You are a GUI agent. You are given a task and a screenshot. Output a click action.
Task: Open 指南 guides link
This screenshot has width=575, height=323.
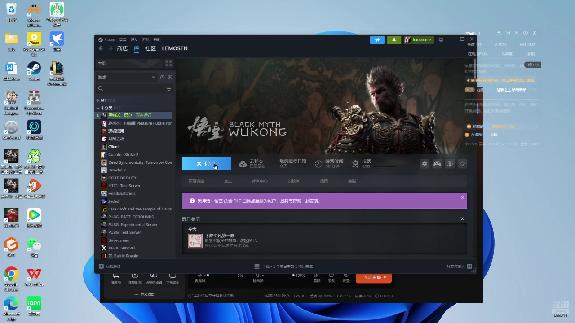coord(324,181)
